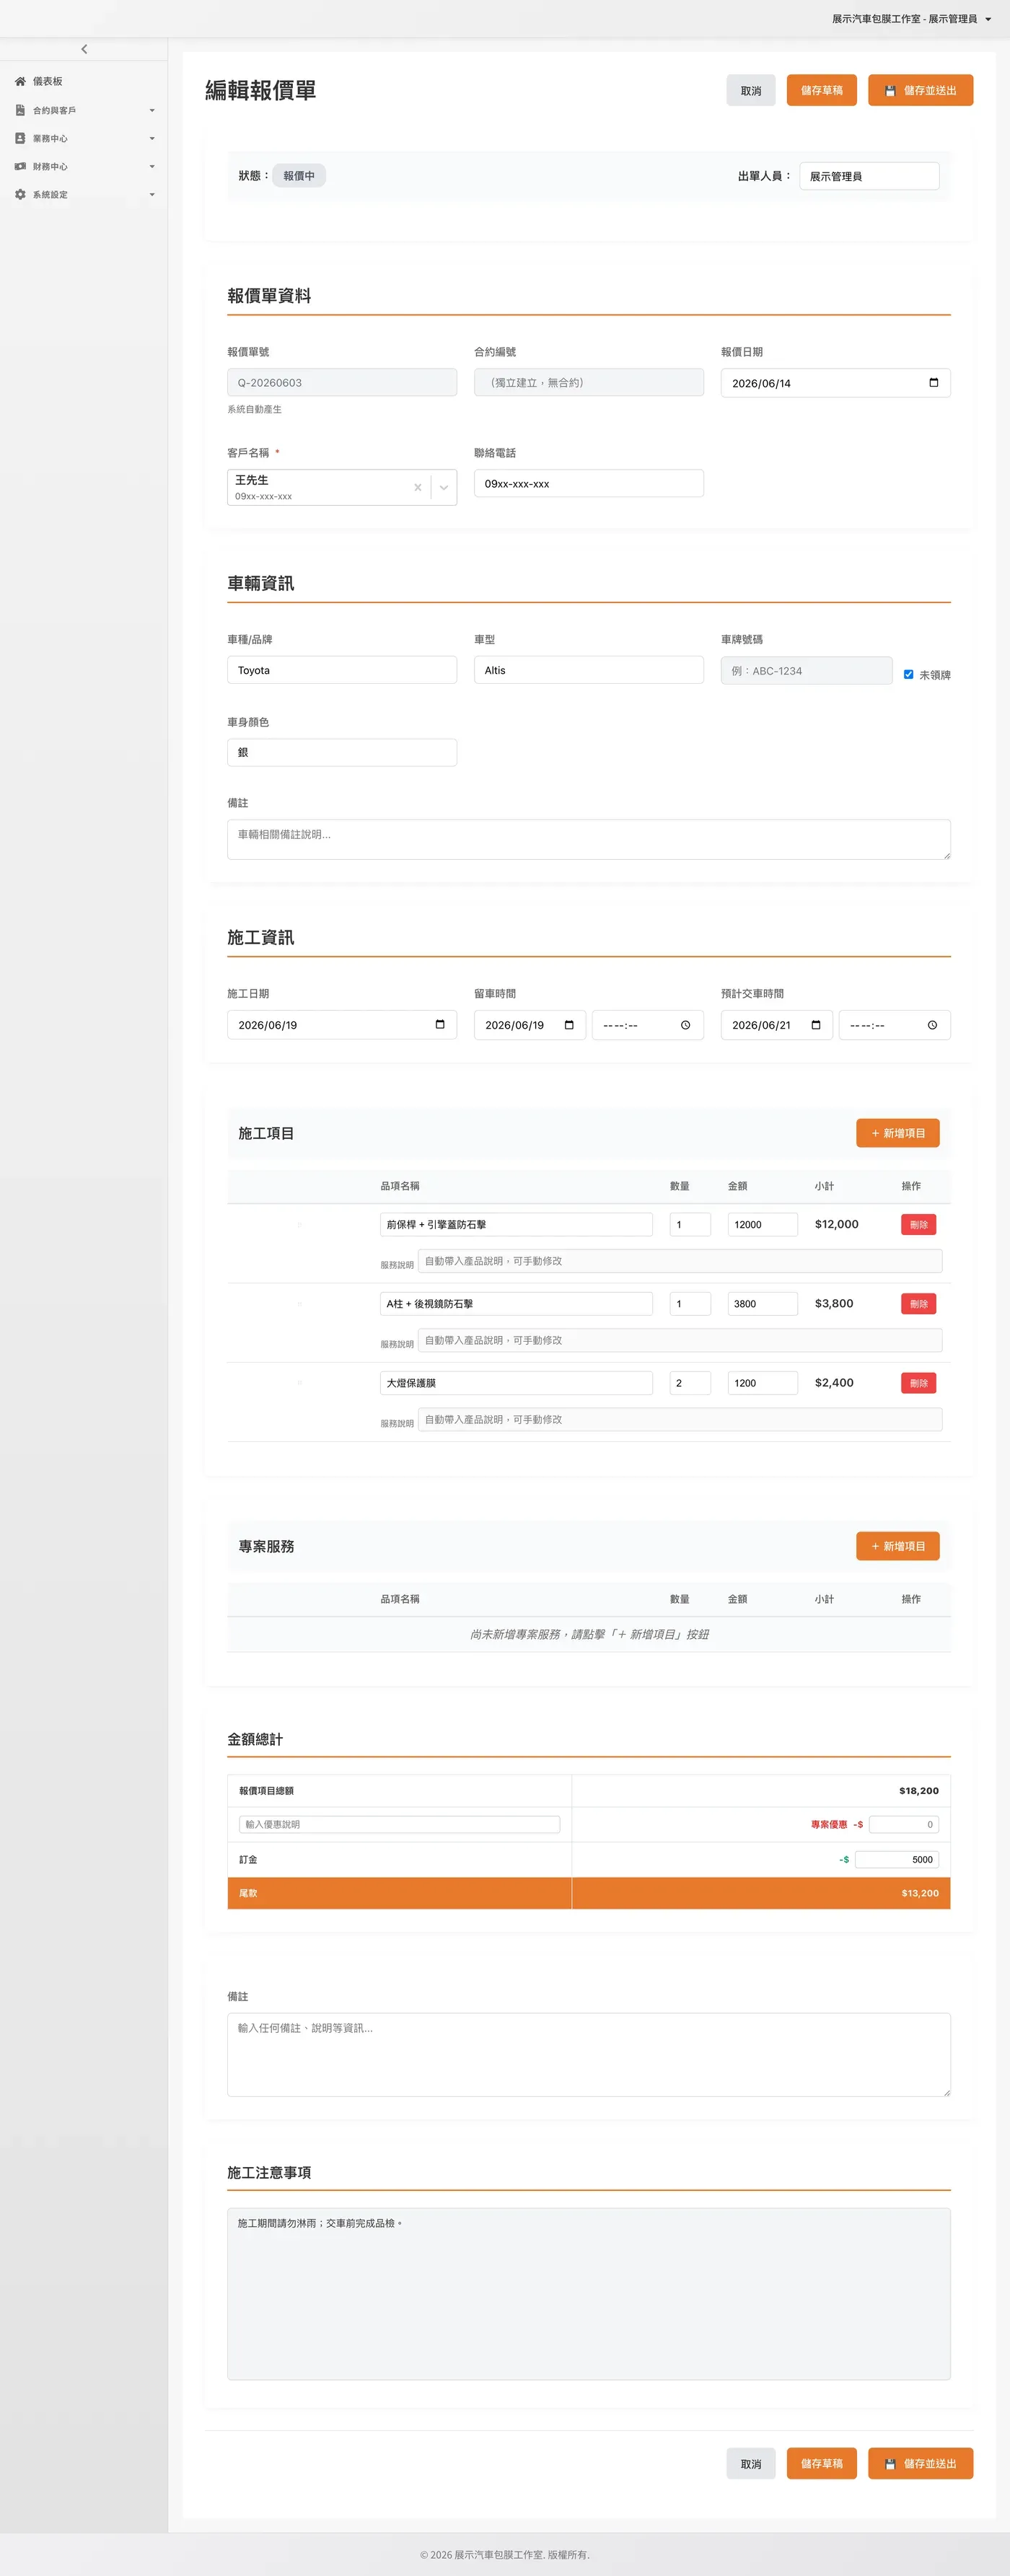Screen dimensions: 1010x2576
Task: Add item with 新增項目 in 施工項目
Action: click(897, 1133)
